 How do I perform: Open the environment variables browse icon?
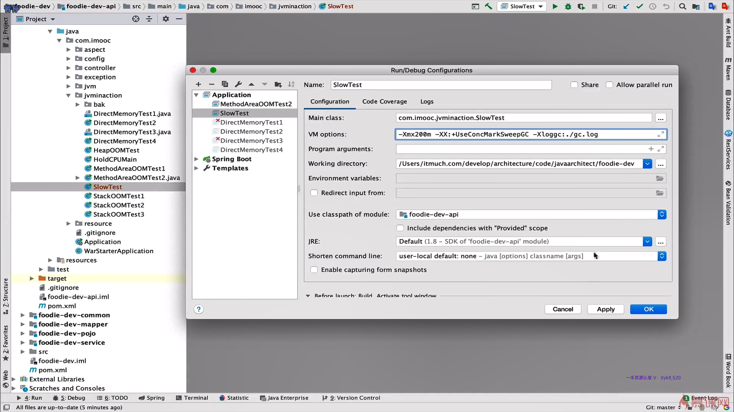click(660, 179)
